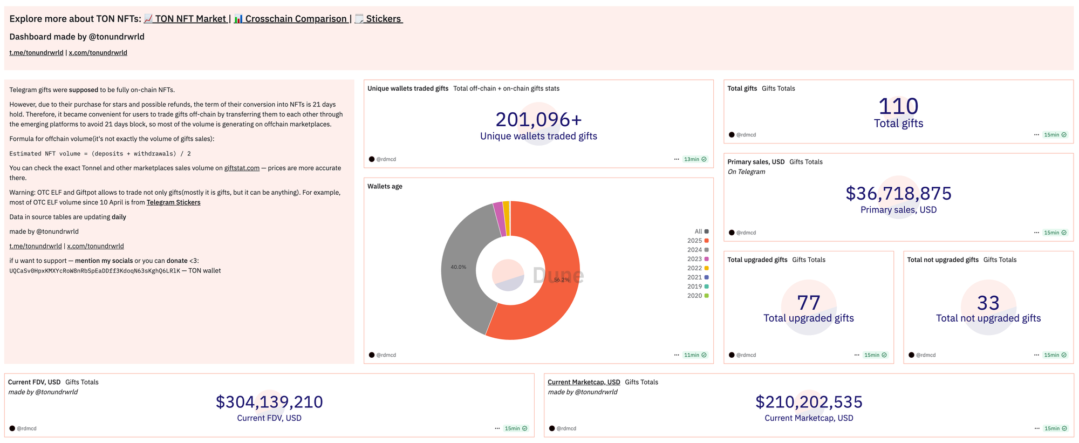
Task: Click the 2023 pink legend color swatch
Action: [x=707, y=259]
